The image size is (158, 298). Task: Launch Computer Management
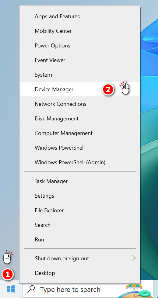coord(80,133)
